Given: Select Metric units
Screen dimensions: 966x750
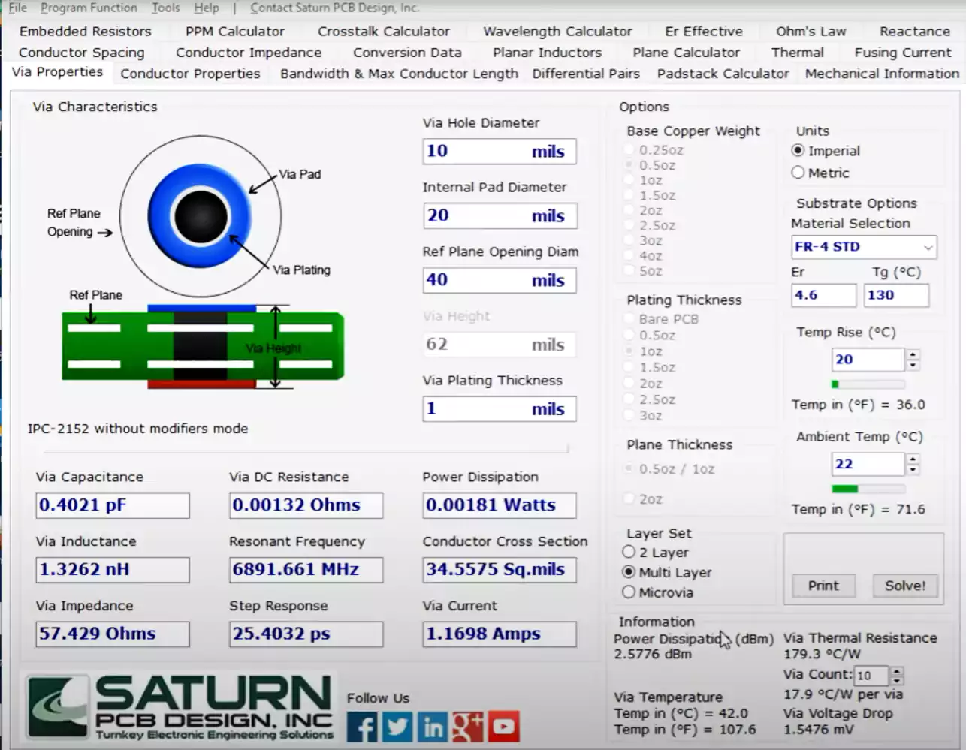Looking at the screenshot, I should [x=798, y=172].
